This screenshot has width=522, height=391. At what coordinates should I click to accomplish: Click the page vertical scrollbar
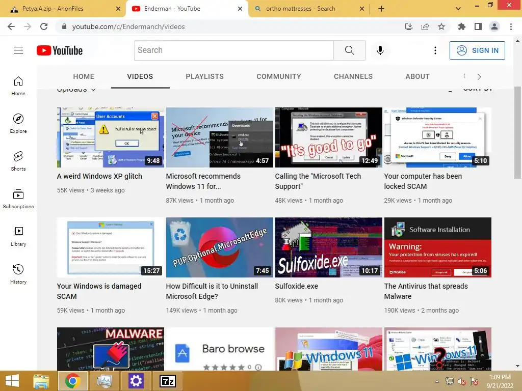517,133
